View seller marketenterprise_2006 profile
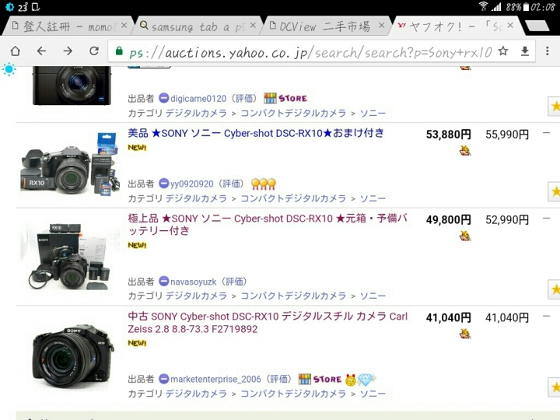 (215, 380)
